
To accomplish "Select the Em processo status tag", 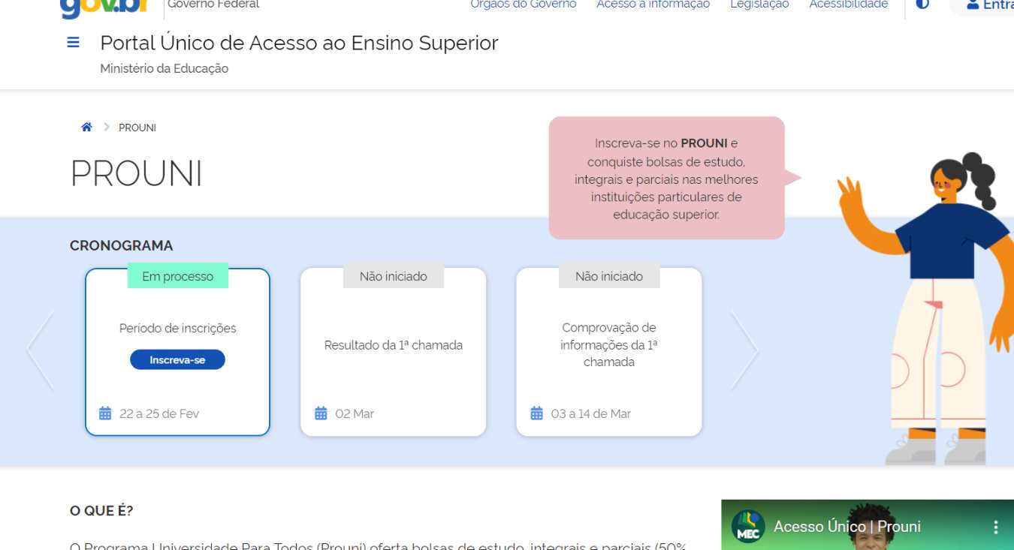I will tap(177, 276).
